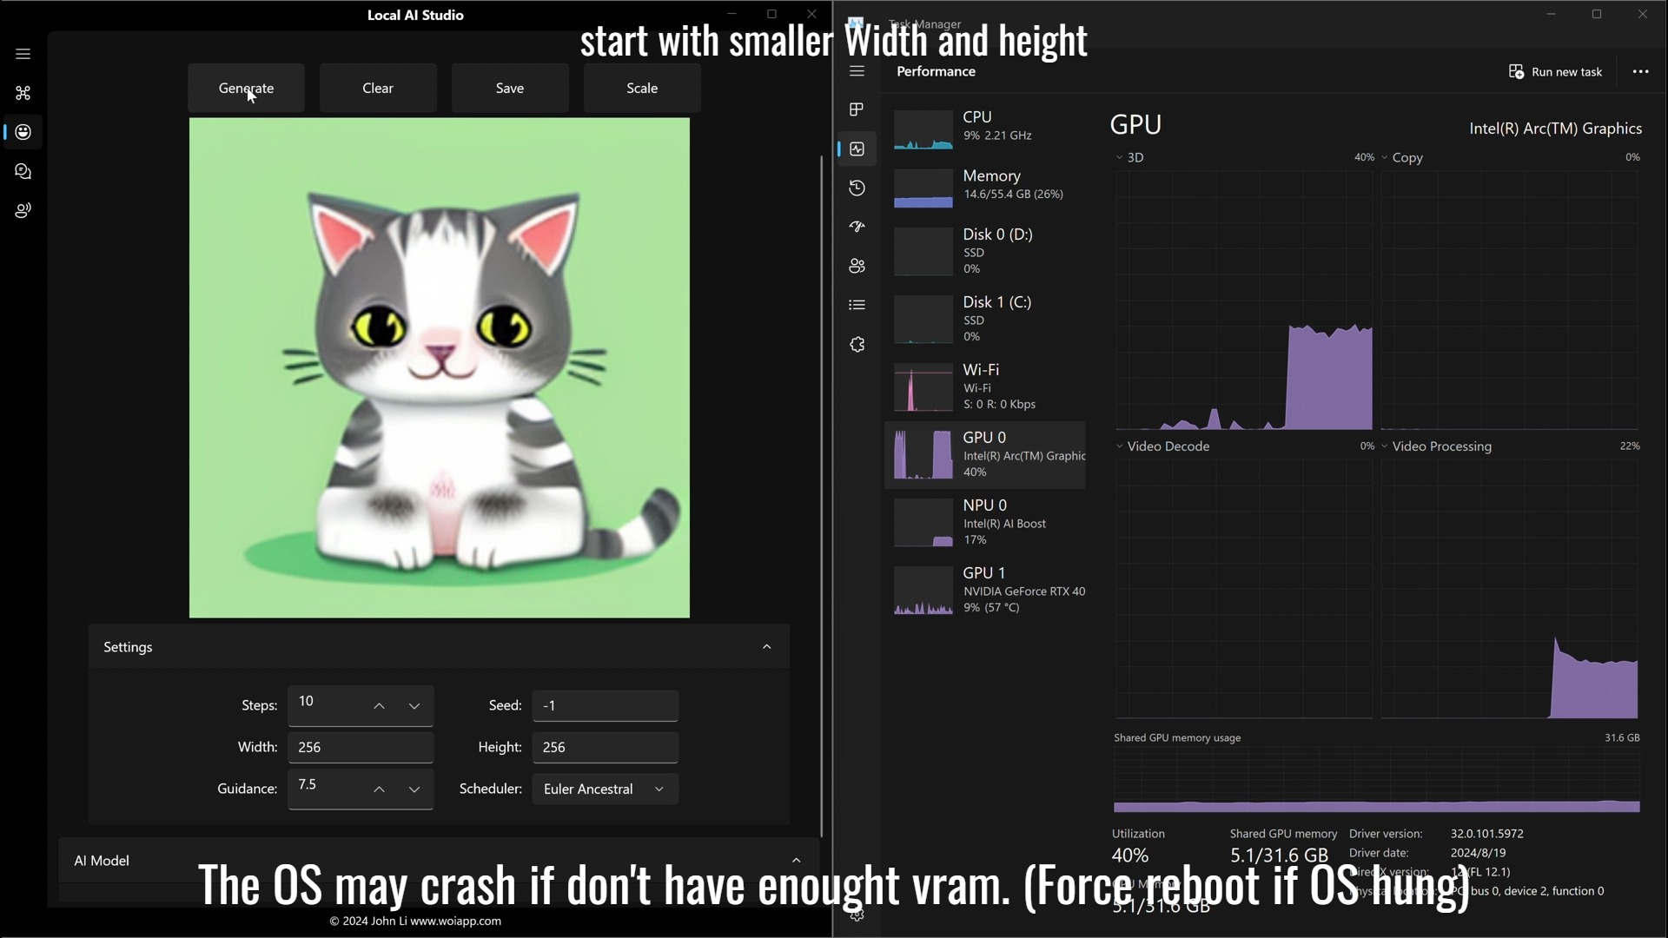Select the Scale tool

pyautogui.click(x=641, y=89)
